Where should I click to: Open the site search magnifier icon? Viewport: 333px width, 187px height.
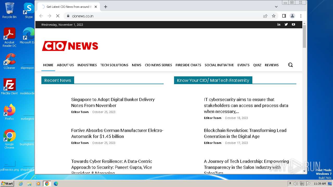tap(290, 65)
